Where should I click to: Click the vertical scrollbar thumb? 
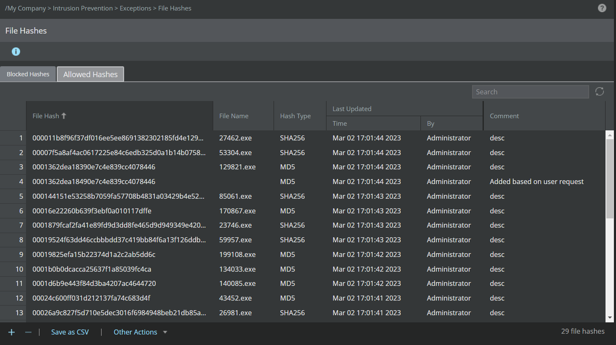tap(610, 179)
